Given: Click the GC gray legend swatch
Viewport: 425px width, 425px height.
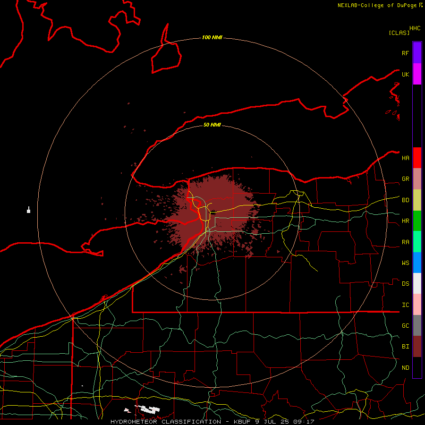Looking at the screenshot, I should pos(417,325).
